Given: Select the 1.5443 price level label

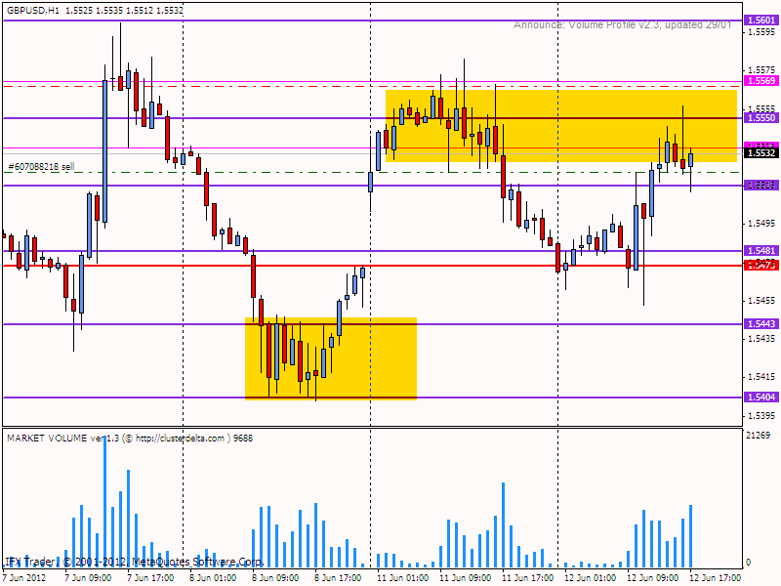Looking at the screenshot, I should point(760,324).
